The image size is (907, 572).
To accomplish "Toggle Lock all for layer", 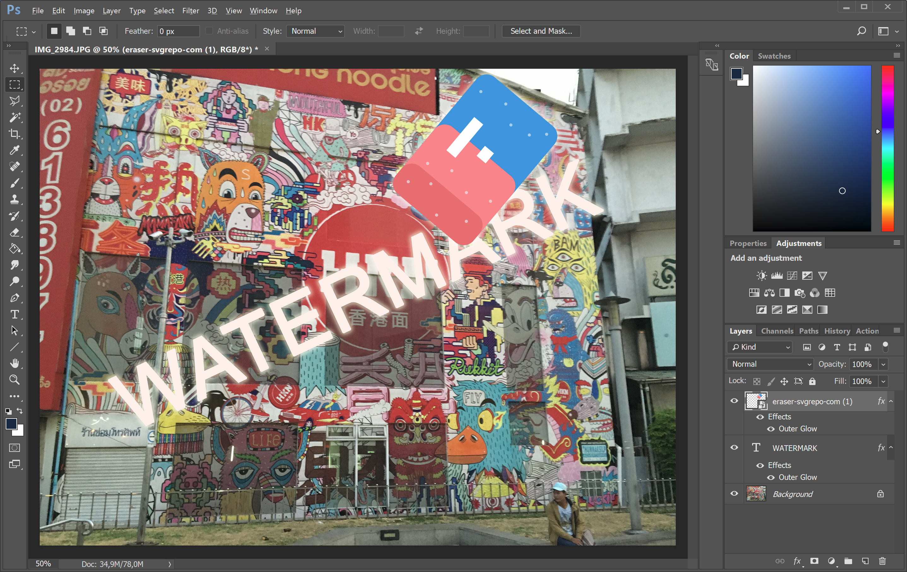I will pyautogui.click(x=812, y=382).
